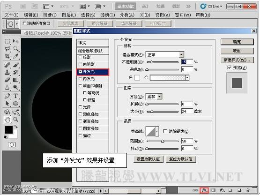Open the arrange documents dropdown
Image resolution: width=260 pixels, height=196 pixels.
pos(85,6)
